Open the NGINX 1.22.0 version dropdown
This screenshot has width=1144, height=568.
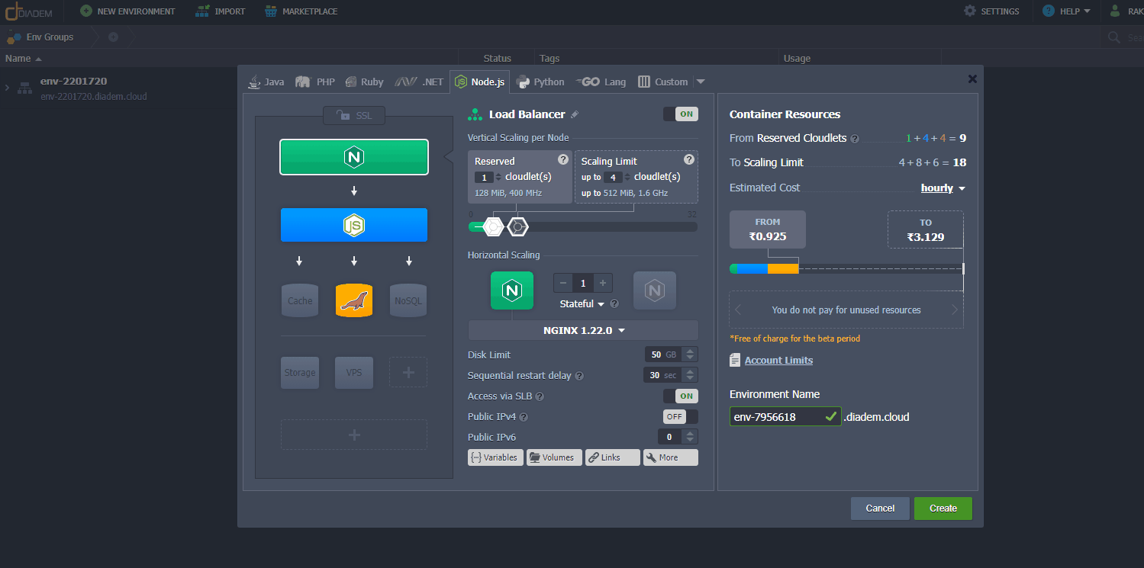point(583,330)
